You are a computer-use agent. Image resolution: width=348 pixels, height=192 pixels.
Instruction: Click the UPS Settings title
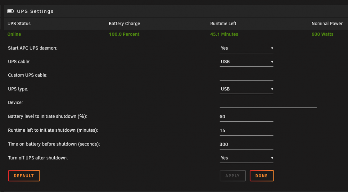pyautogui.click(x=35, y=11)
